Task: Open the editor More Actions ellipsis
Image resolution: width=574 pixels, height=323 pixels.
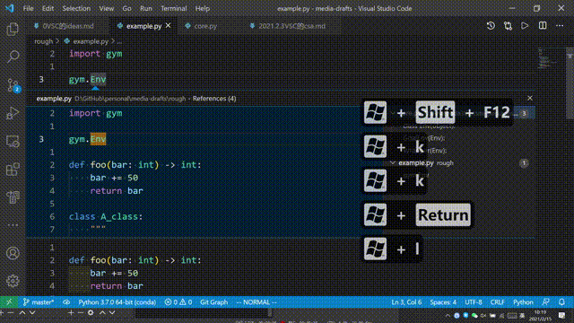Action: [560, 26]
